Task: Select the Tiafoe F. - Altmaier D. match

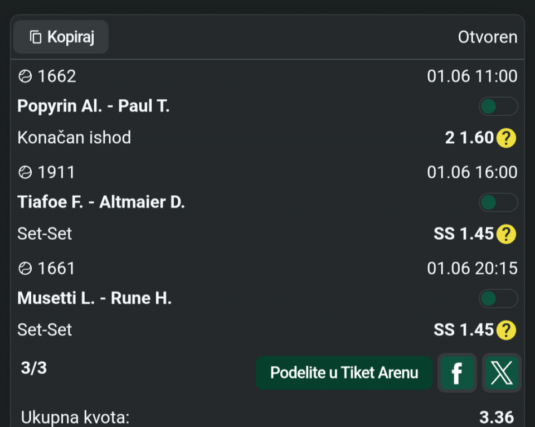Action: (101, 202)
